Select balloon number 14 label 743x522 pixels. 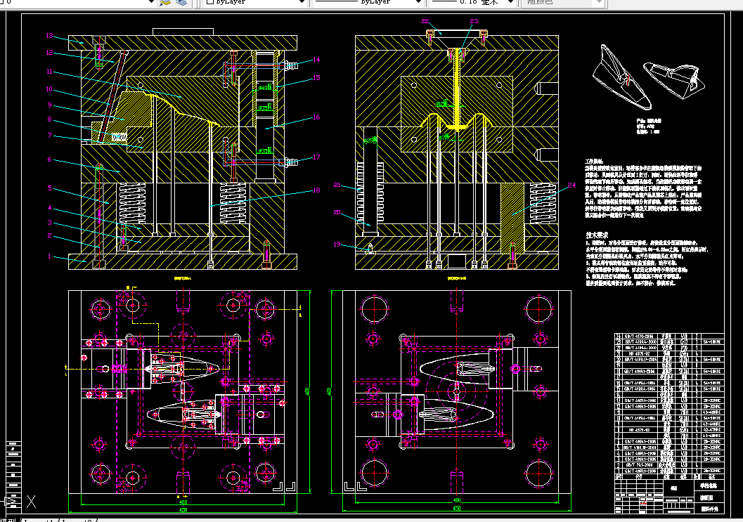click(316, 60)
